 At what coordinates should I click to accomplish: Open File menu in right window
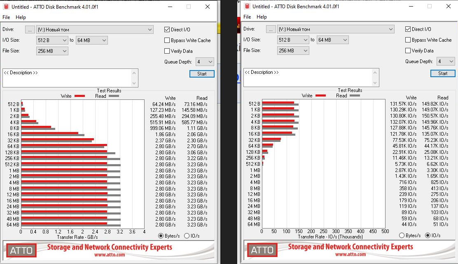click(x=247, y=17)
